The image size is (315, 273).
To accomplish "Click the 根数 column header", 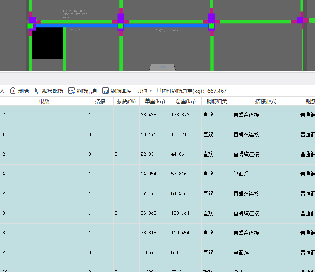I will pos(44,101).
